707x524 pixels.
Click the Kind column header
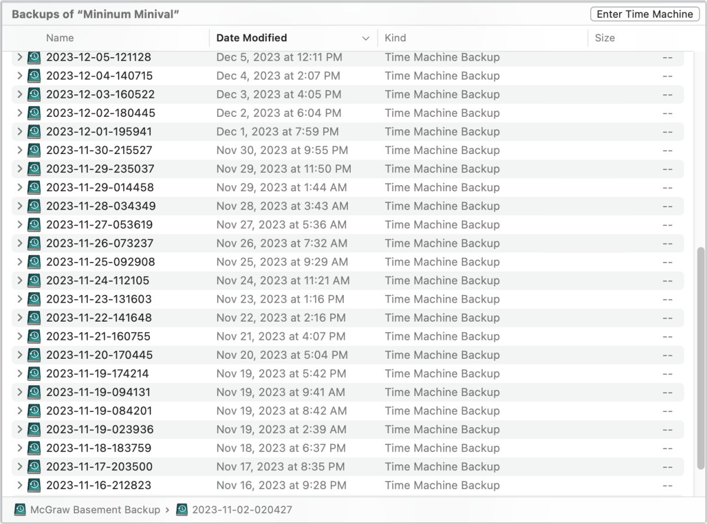[x=395, y=38]
